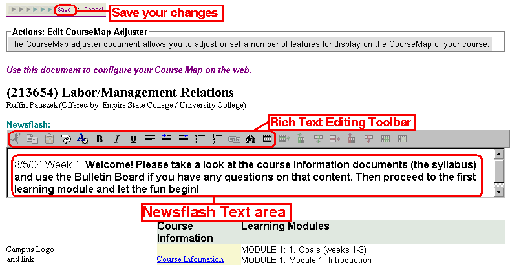Click table icon with red right arrow

(335, 139)
